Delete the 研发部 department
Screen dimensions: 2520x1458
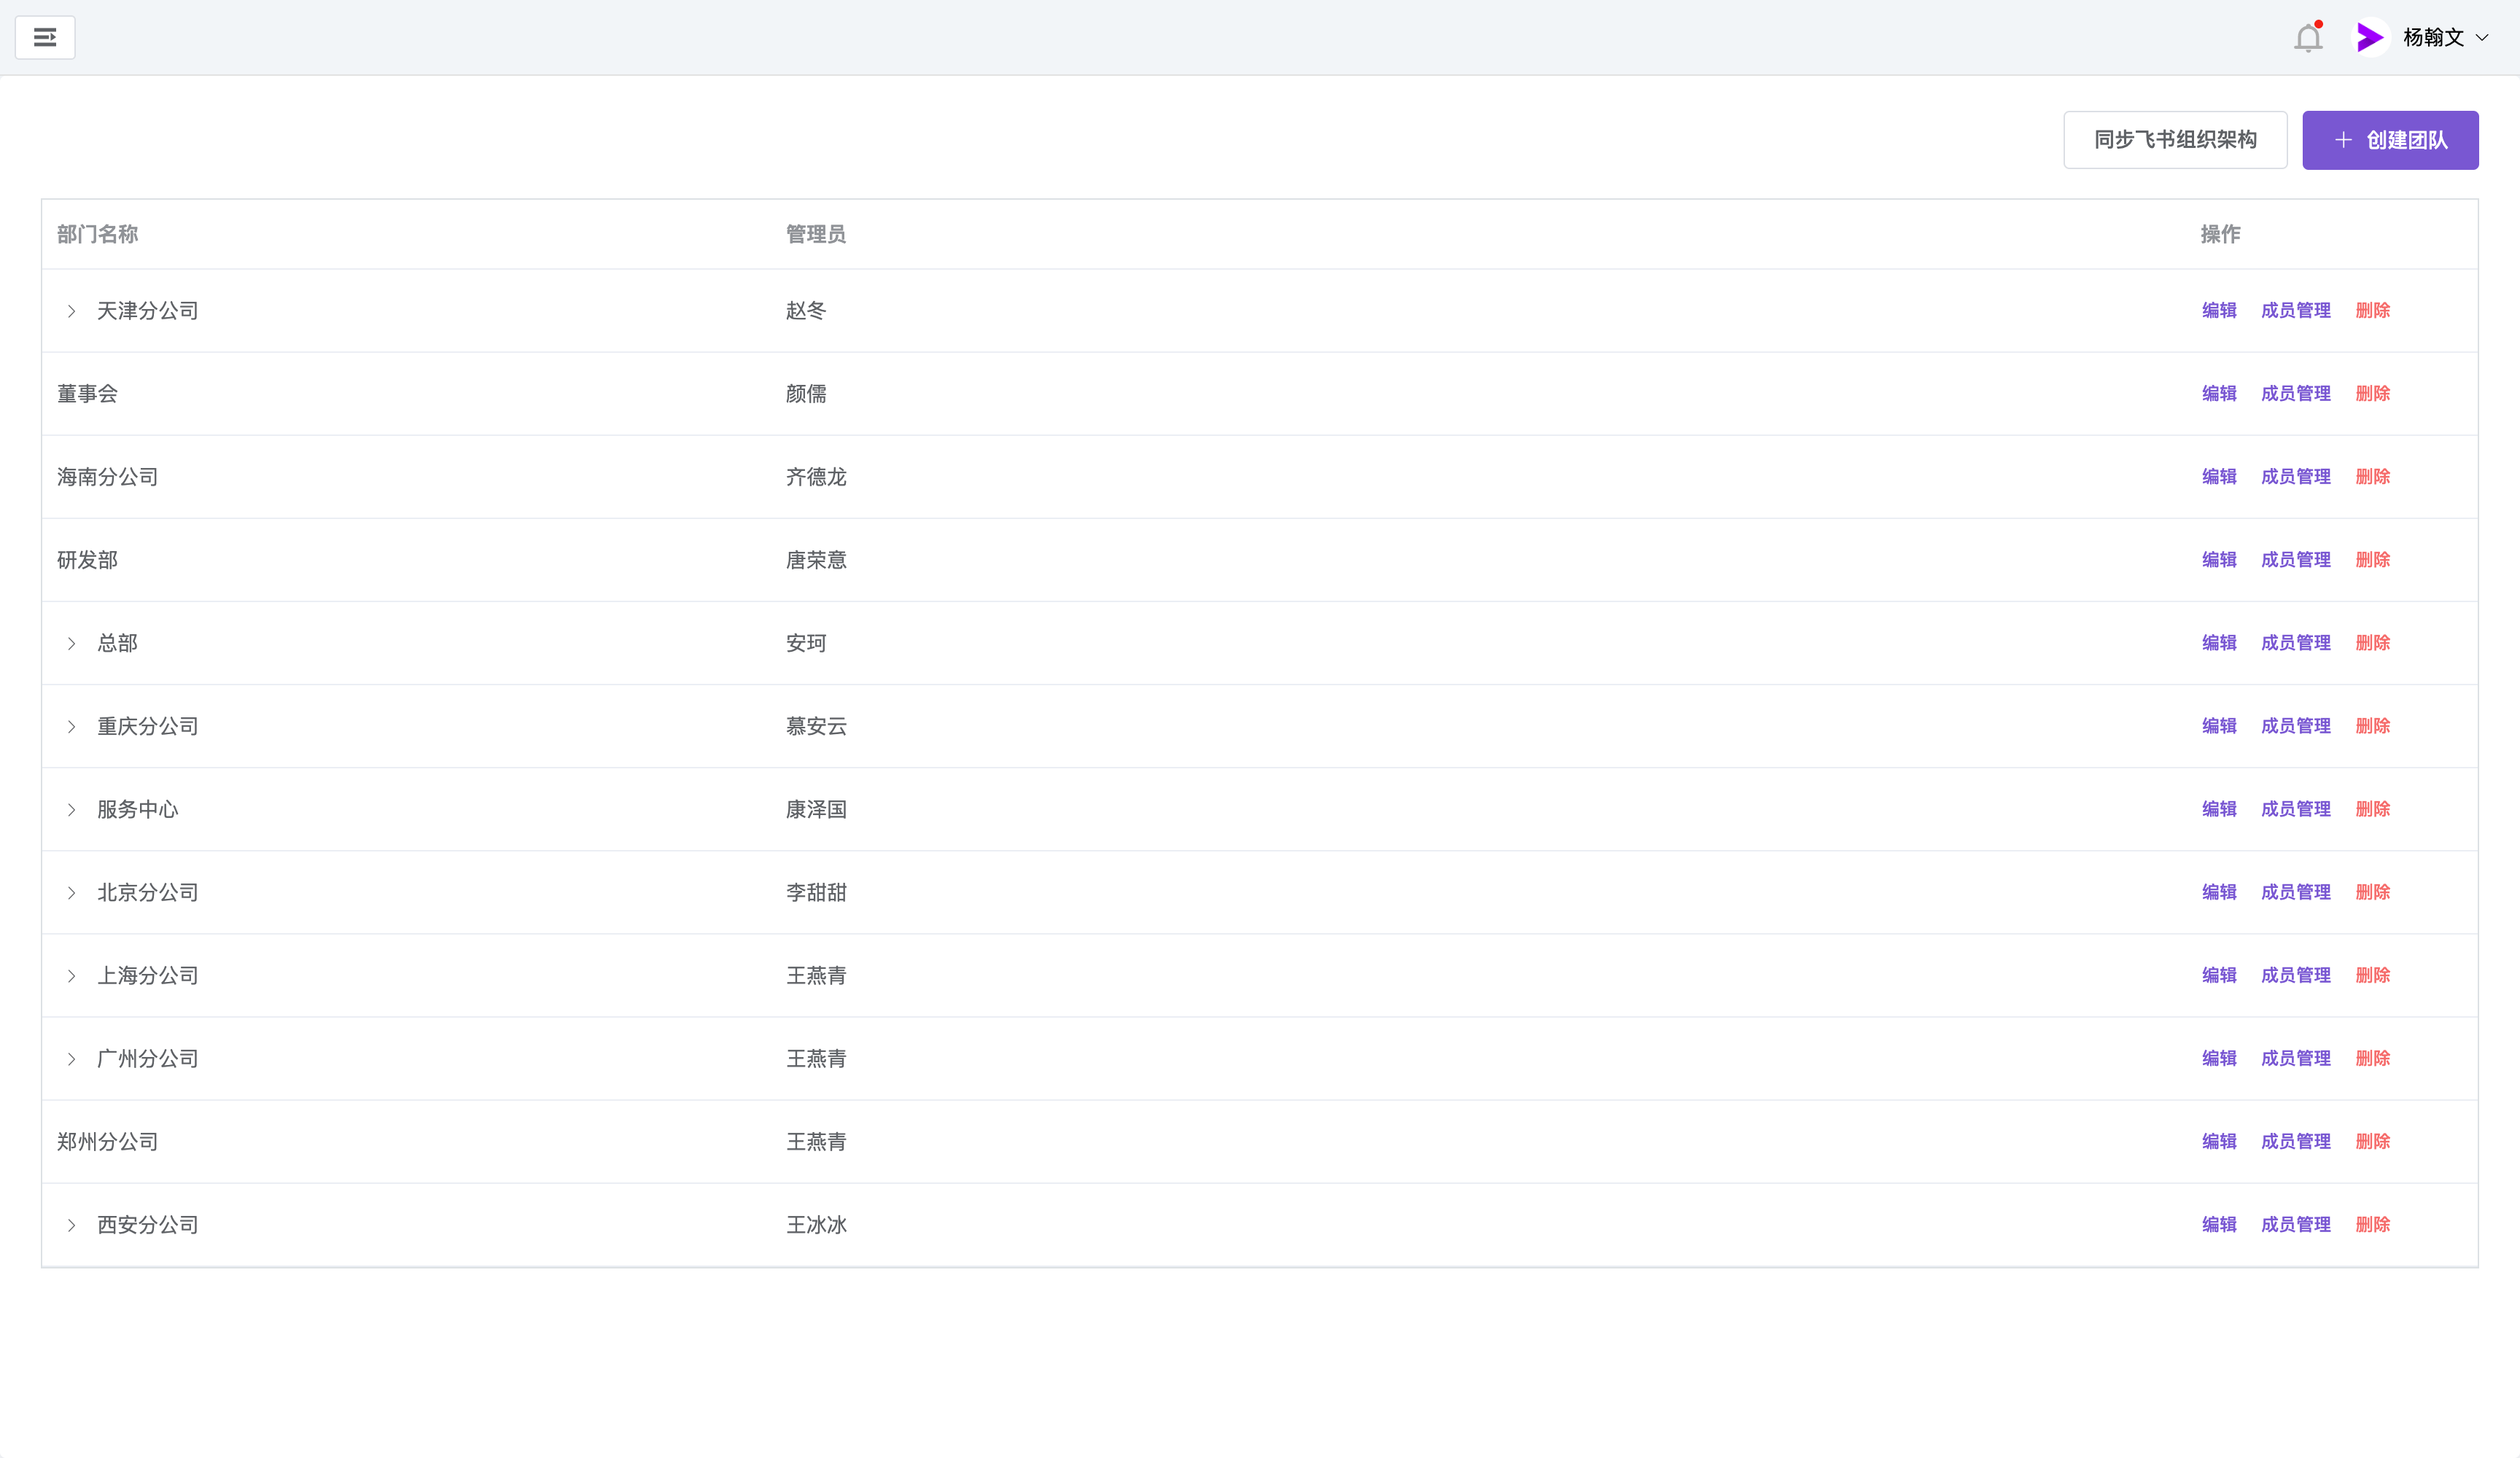click(x=2372, y=559)
